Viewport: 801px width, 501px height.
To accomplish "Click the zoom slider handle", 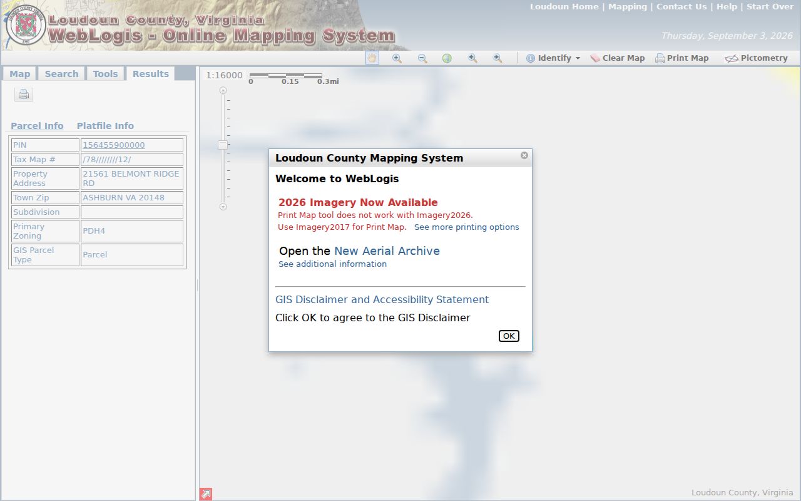I will (223, 145).
